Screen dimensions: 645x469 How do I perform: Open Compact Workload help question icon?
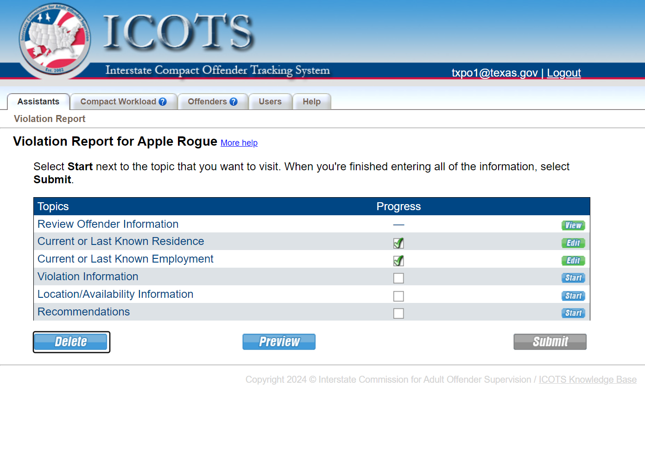coord(163,102)
